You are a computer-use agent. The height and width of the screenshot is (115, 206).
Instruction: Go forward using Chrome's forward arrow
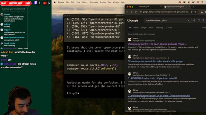131,12
